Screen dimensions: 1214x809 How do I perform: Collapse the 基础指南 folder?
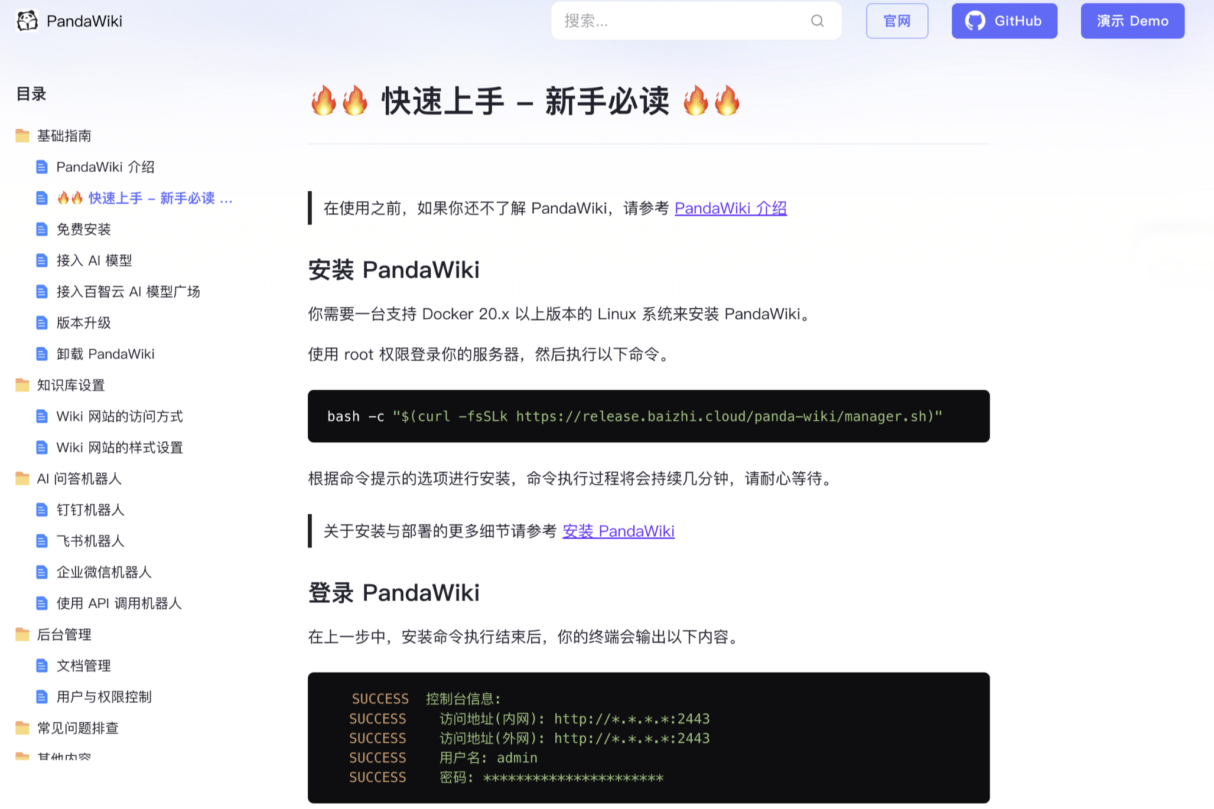coord(64,136)
